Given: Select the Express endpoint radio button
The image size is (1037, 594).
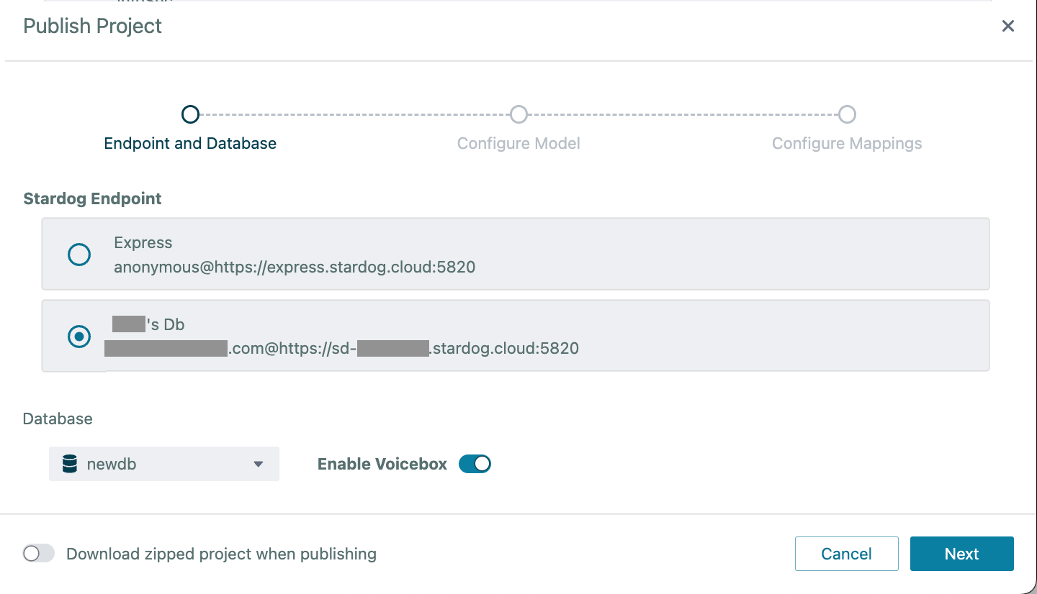Looking at the screenshot, I should 79,255.
